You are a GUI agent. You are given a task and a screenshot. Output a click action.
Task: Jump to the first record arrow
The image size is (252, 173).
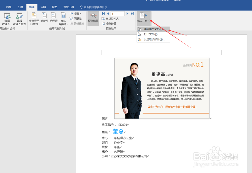tap(103, 14)
